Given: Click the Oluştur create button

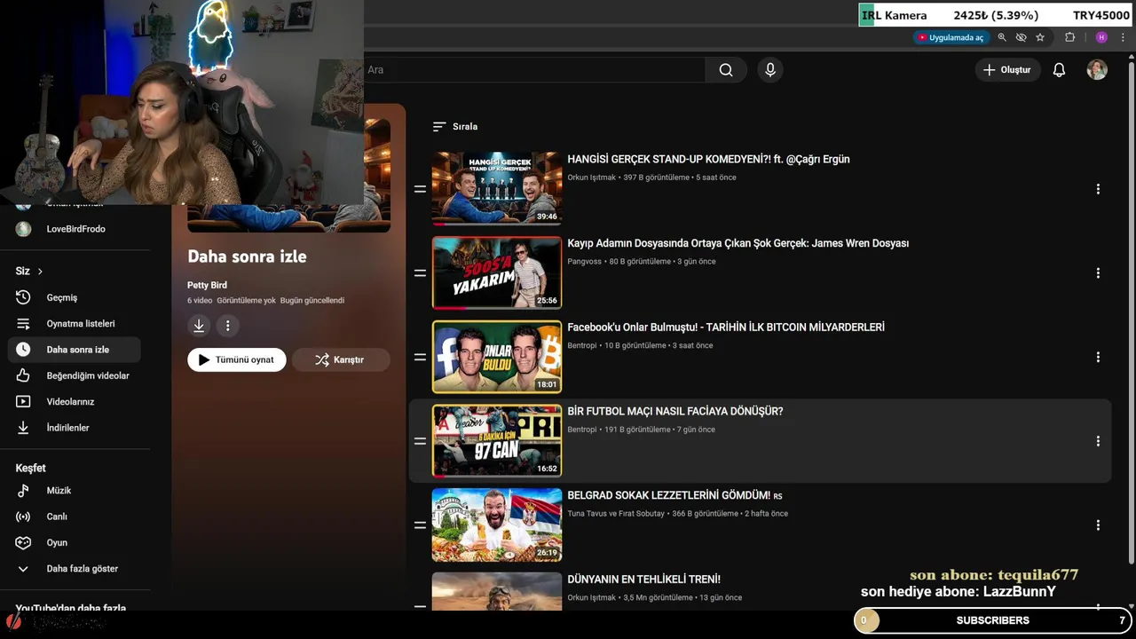Looking at the screenshot, I should [1007, 70].
